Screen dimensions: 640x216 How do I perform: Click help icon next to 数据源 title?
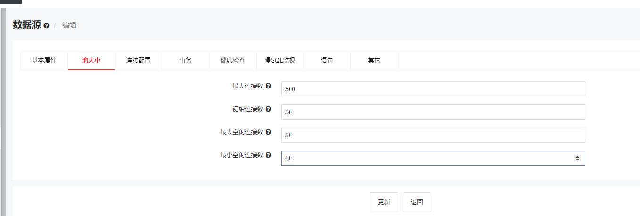[46, 26]
